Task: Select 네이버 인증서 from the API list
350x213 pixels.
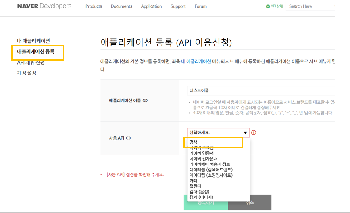Action: 219,153
